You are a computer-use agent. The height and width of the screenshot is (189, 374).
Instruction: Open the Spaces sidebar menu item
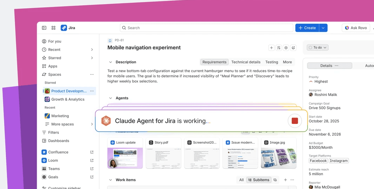point(55,75)
